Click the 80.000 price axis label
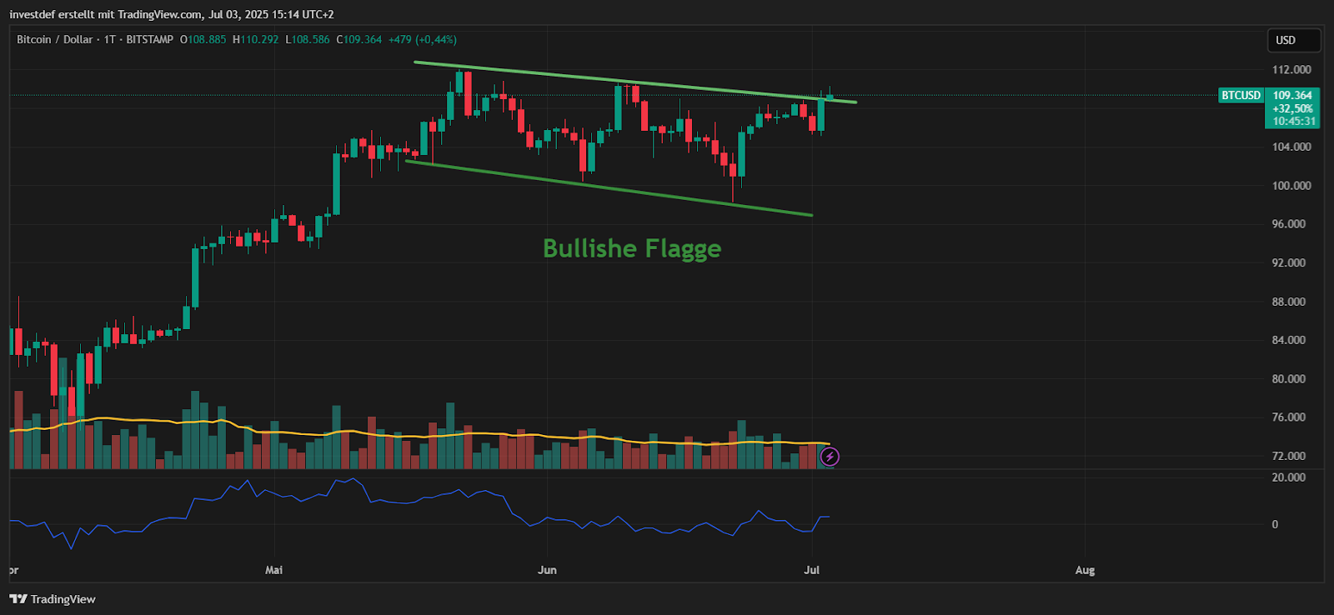Screen dimensions: 1334x615 [1289, 378]
